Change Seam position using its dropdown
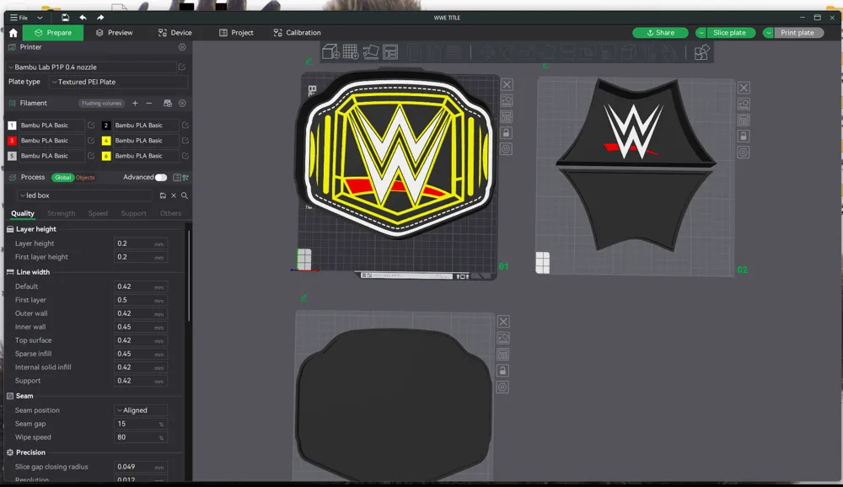 coord(141,410)
